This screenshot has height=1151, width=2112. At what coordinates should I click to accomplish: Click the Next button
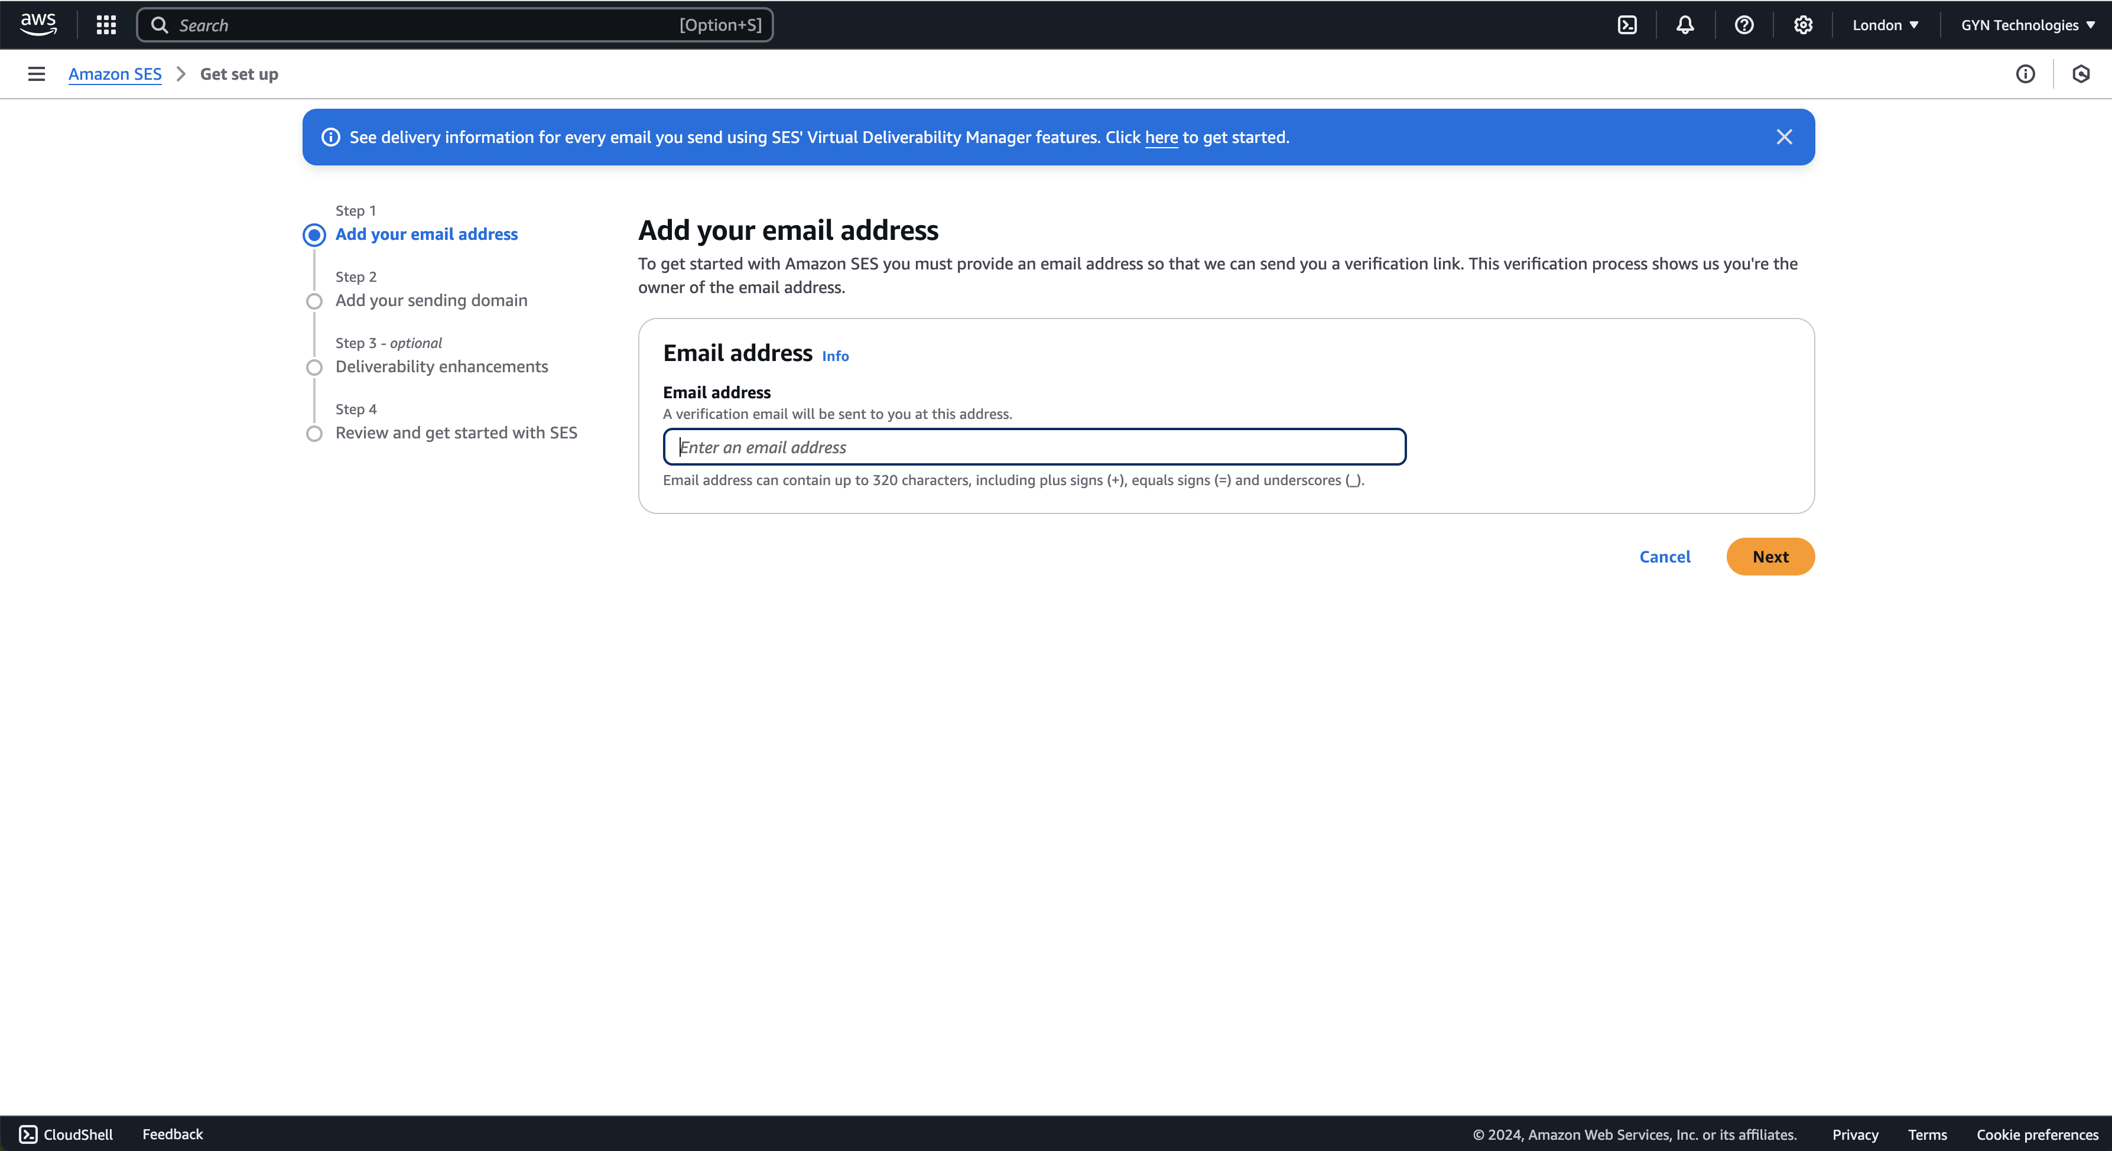click(1770, 557)
